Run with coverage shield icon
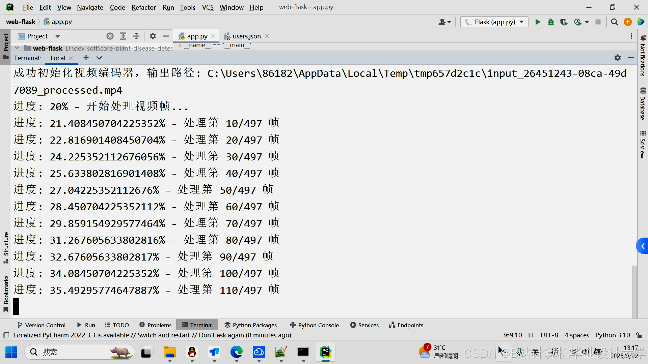The image size is (648, 364). click(x=564, y=22)
